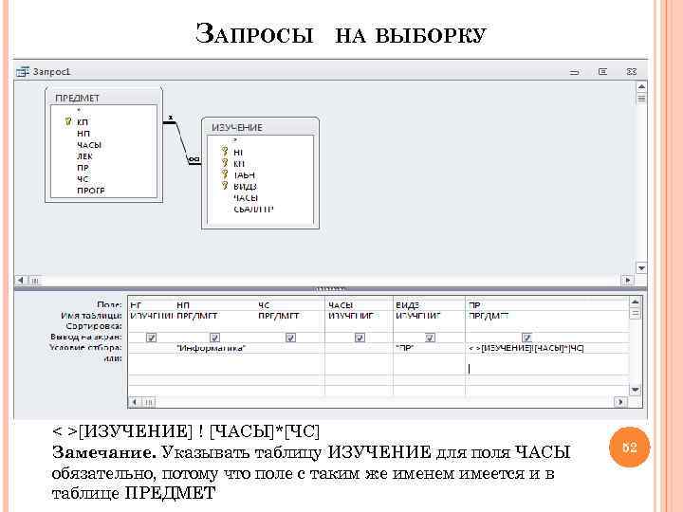
Task: Click the pane splitter handle between panes
Action: [331, 288]
